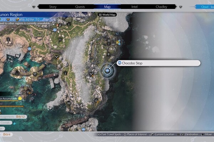Viewport: 214px width, 142px height.
Task: Click the Assignments 8/12 counter
Action: click(14, 117)
